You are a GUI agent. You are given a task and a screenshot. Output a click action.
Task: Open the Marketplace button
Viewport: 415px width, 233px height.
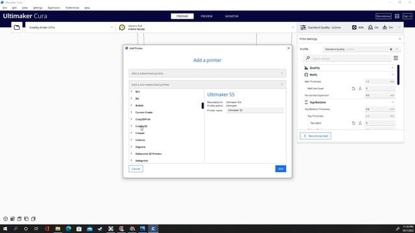point(383,16)
